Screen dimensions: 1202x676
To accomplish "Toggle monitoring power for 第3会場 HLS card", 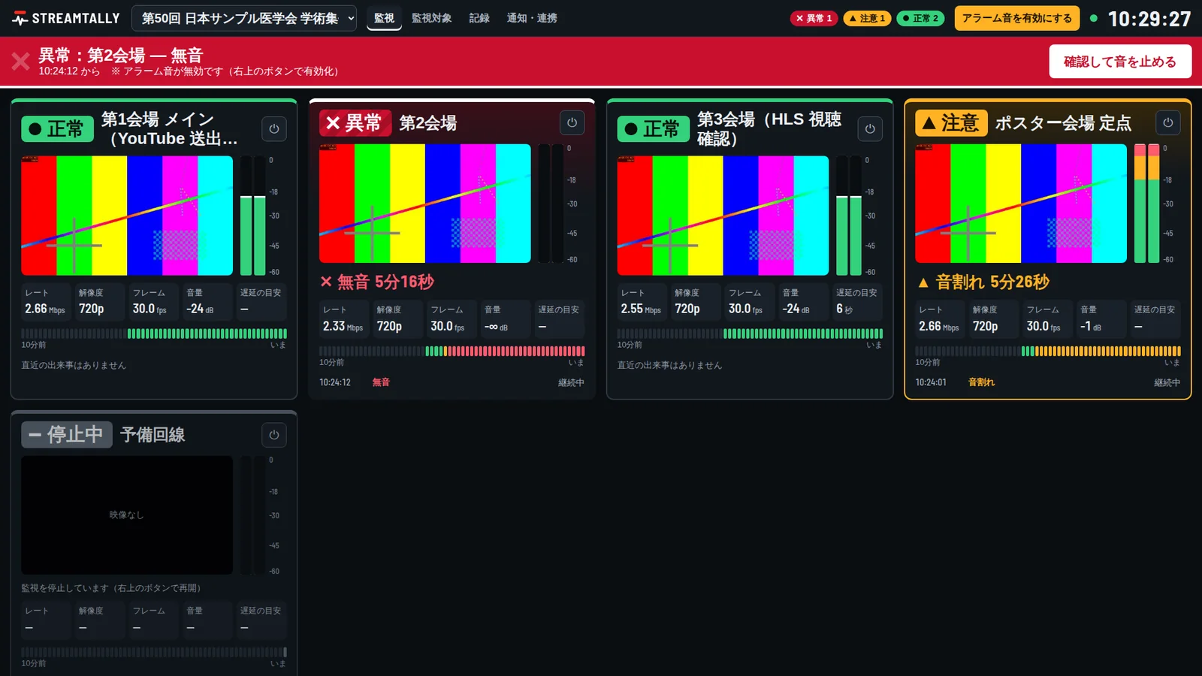I will click(870, 128).
